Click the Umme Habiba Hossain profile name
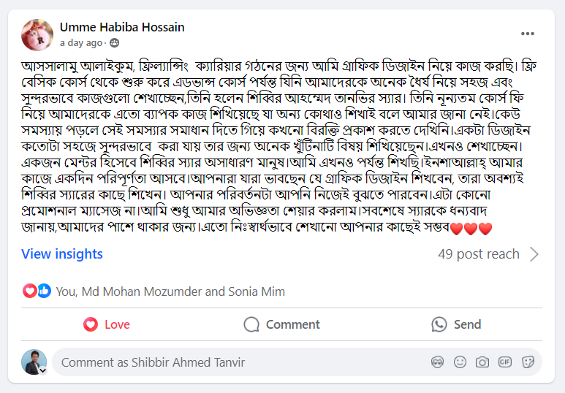This screenshot has width=565, height=393. 122,27
